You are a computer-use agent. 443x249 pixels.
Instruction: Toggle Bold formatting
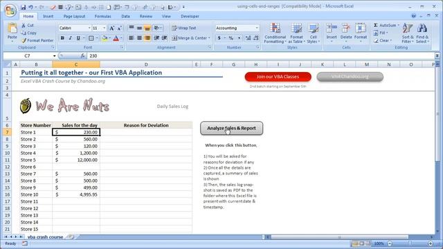62,38
